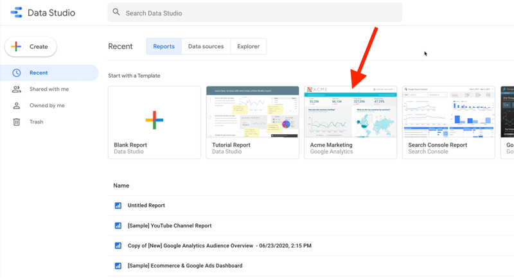Click 'Google Analytics' subtitle under Acme Marketing
Screen dimensions: 514x278
(332, 152)
